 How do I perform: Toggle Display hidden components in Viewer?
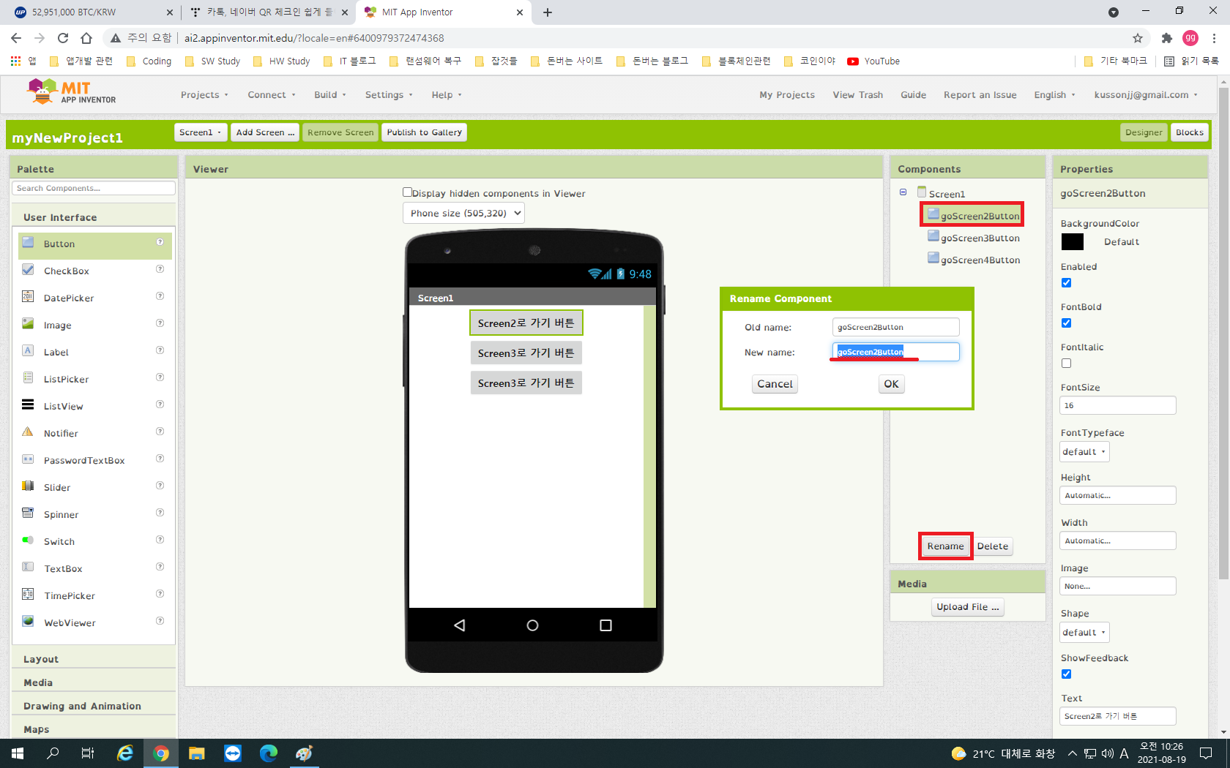(407, 192)
